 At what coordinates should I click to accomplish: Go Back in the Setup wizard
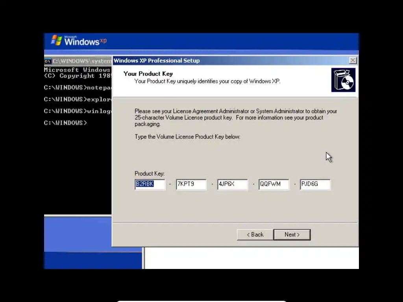point(255,234)
